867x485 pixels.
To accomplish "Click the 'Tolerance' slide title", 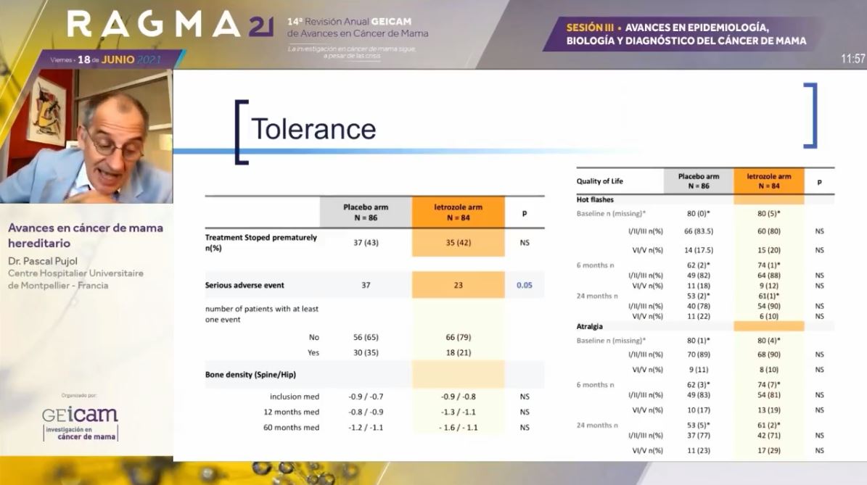I will [x=313, y=129].
